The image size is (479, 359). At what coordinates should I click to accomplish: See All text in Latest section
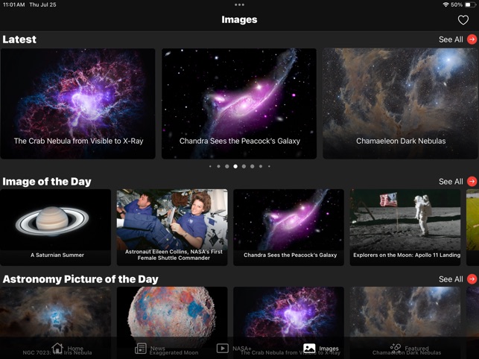451,39
